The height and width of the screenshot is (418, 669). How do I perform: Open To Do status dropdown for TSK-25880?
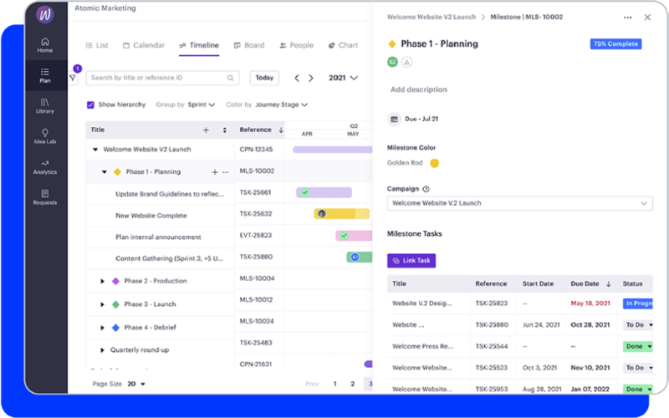pos(639,325)
